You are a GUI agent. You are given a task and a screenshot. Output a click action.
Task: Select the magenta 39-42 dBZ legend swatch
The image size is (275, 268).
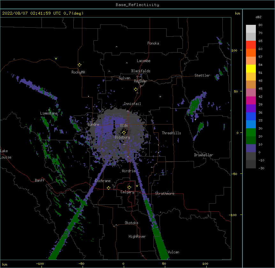(251, 100)
